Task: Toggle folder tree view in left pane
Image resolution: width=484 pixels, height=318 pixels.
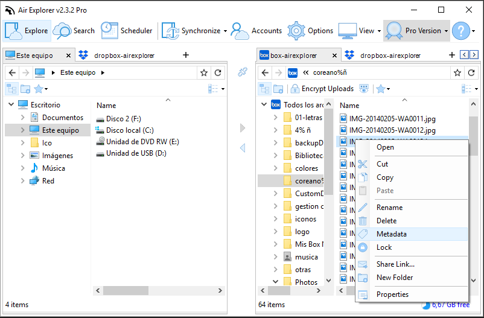Action: (11, 89)
